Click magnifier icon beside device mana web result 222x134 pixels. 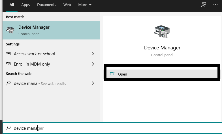coord(8,83)
